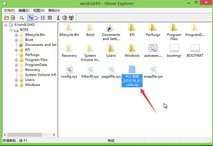Click the image properties info icon
The image size is (213, 146).
pos(58,18)
